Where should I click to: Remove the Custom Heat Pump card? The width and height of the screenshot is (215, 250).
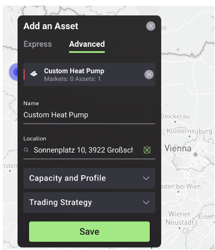tap(149, 74)
